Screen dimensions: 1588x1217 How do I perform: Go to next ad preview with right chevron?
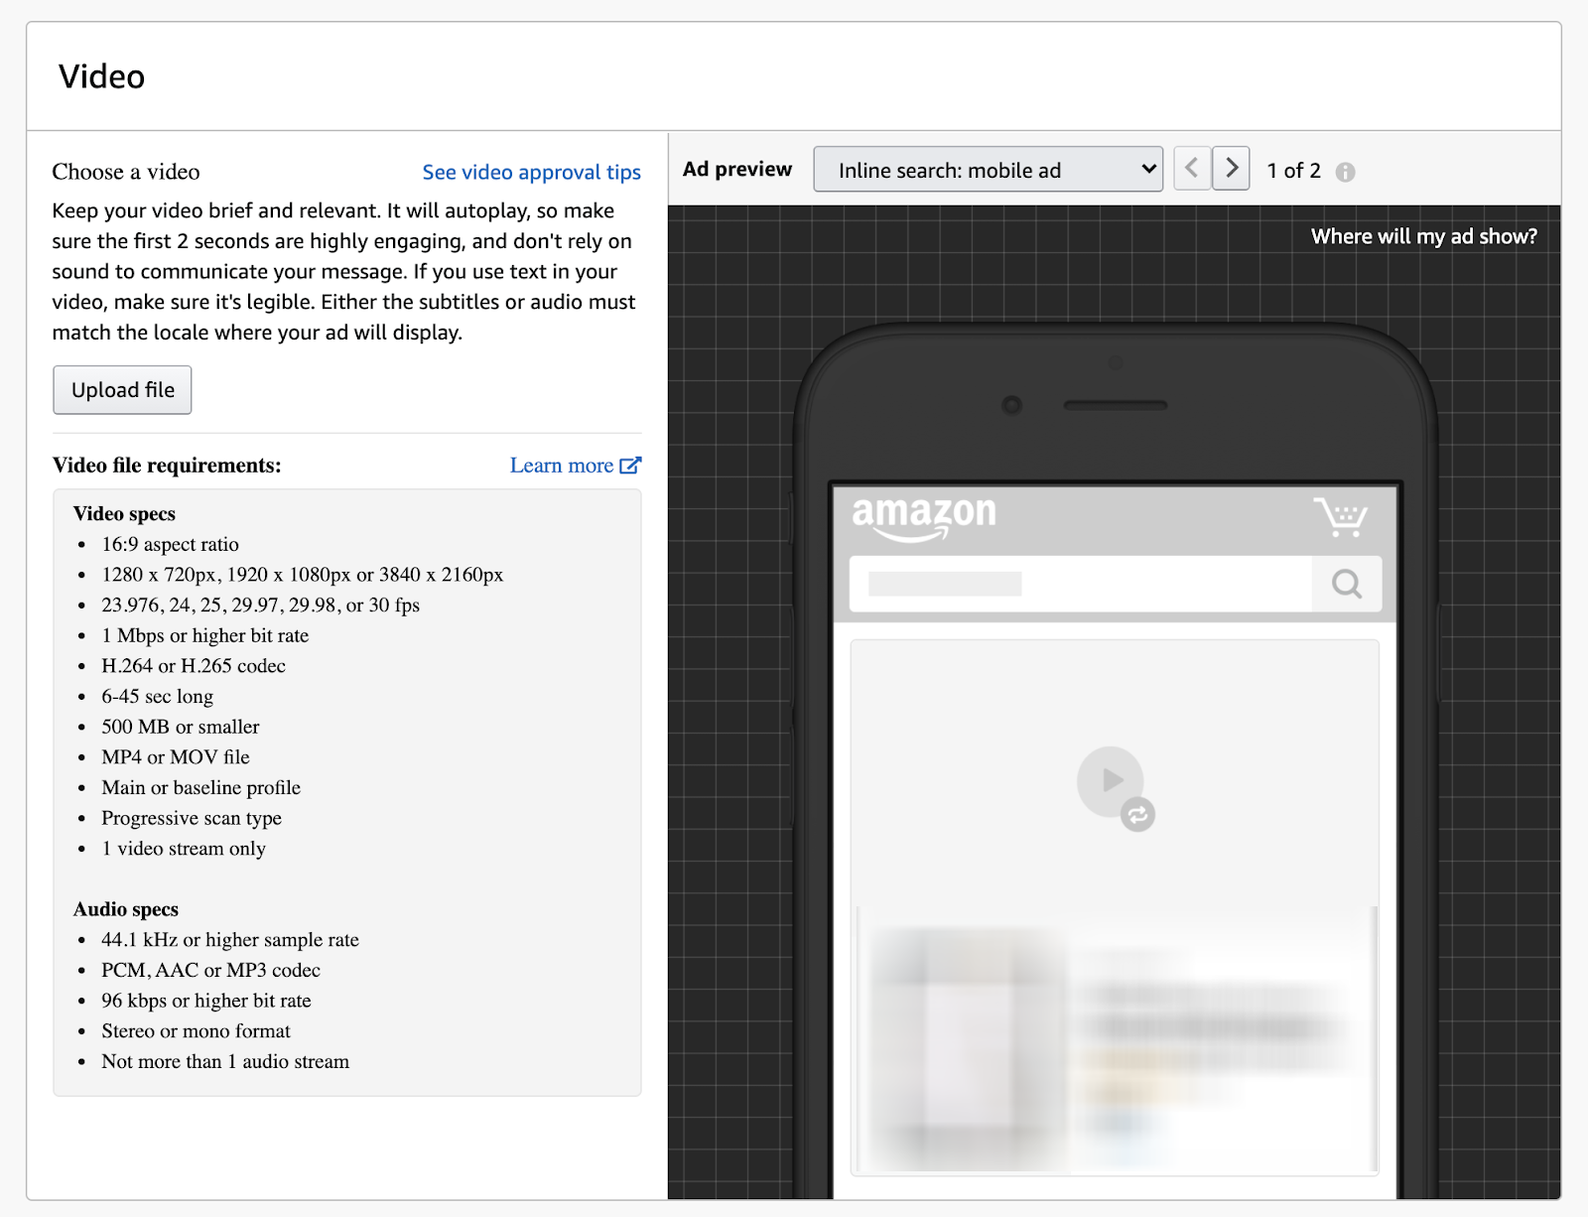(1231, 168)
